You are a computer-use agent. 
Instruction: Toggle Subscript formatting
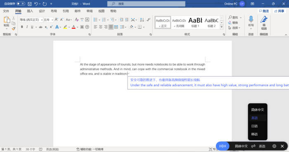coord(46,27)
